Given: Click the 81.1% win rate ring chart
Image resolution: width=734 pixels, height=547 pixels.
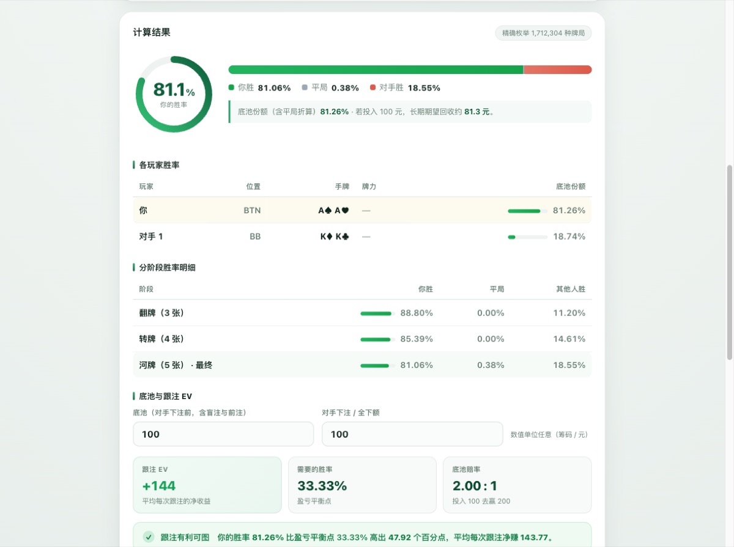Looking at the screenshot, I should coord(174,94).
